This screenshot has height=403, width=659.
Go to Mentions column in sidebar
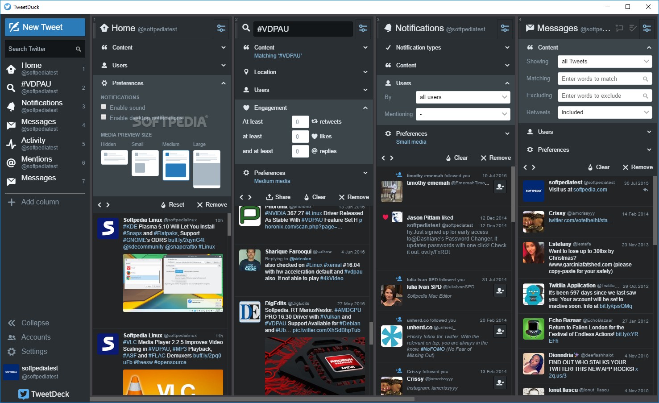(x=45, y=162)
